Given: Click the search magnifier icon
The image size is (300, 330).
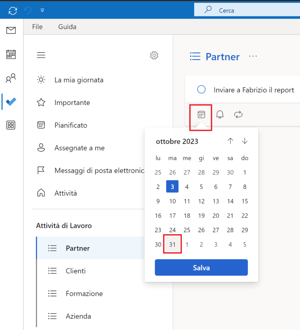Looking at the screenshot, I should point(208,10).
